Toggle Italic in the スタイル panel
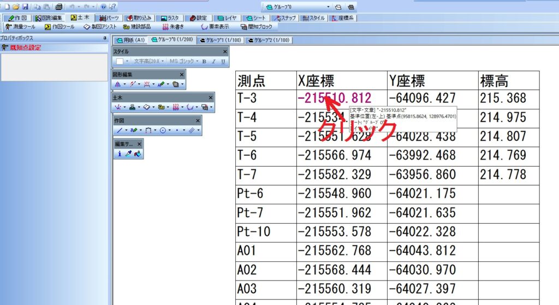Viewport: 559px width, 305px height. [x=213, y=62]
